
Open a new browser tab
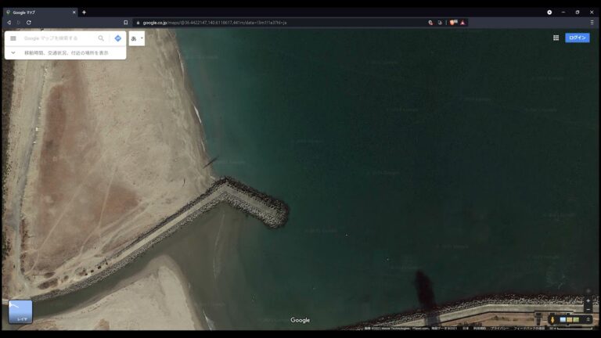[x=84, y=13]
